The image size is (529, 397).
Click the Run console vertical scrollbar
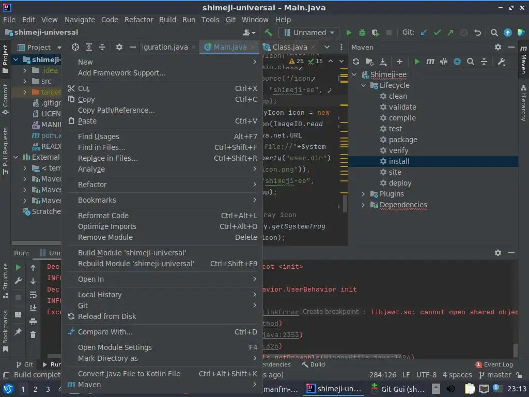515,350
